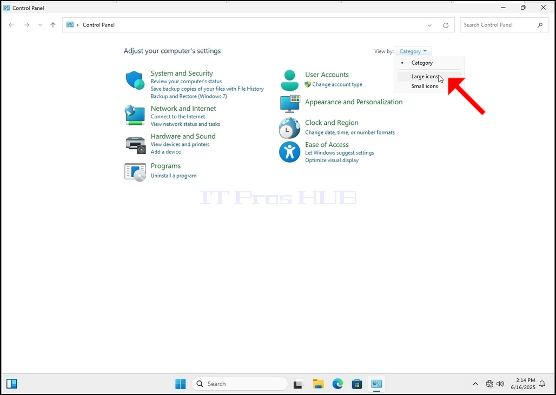
Task: Open the Programs heading
Action: [166, 166]
